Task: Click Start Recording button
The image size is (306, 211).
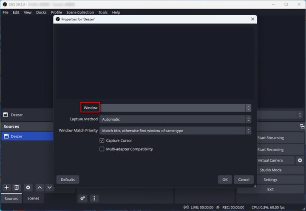Action: point(280,150)
